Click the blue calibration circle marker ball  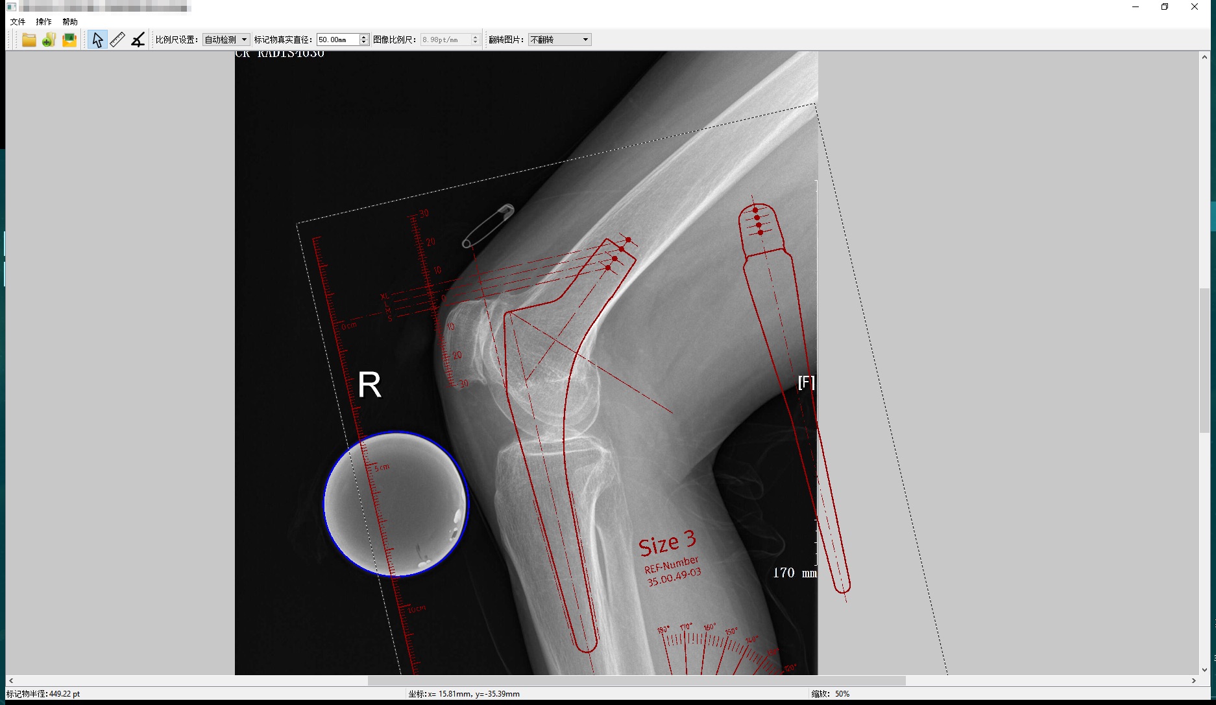(x=396, y=503)
